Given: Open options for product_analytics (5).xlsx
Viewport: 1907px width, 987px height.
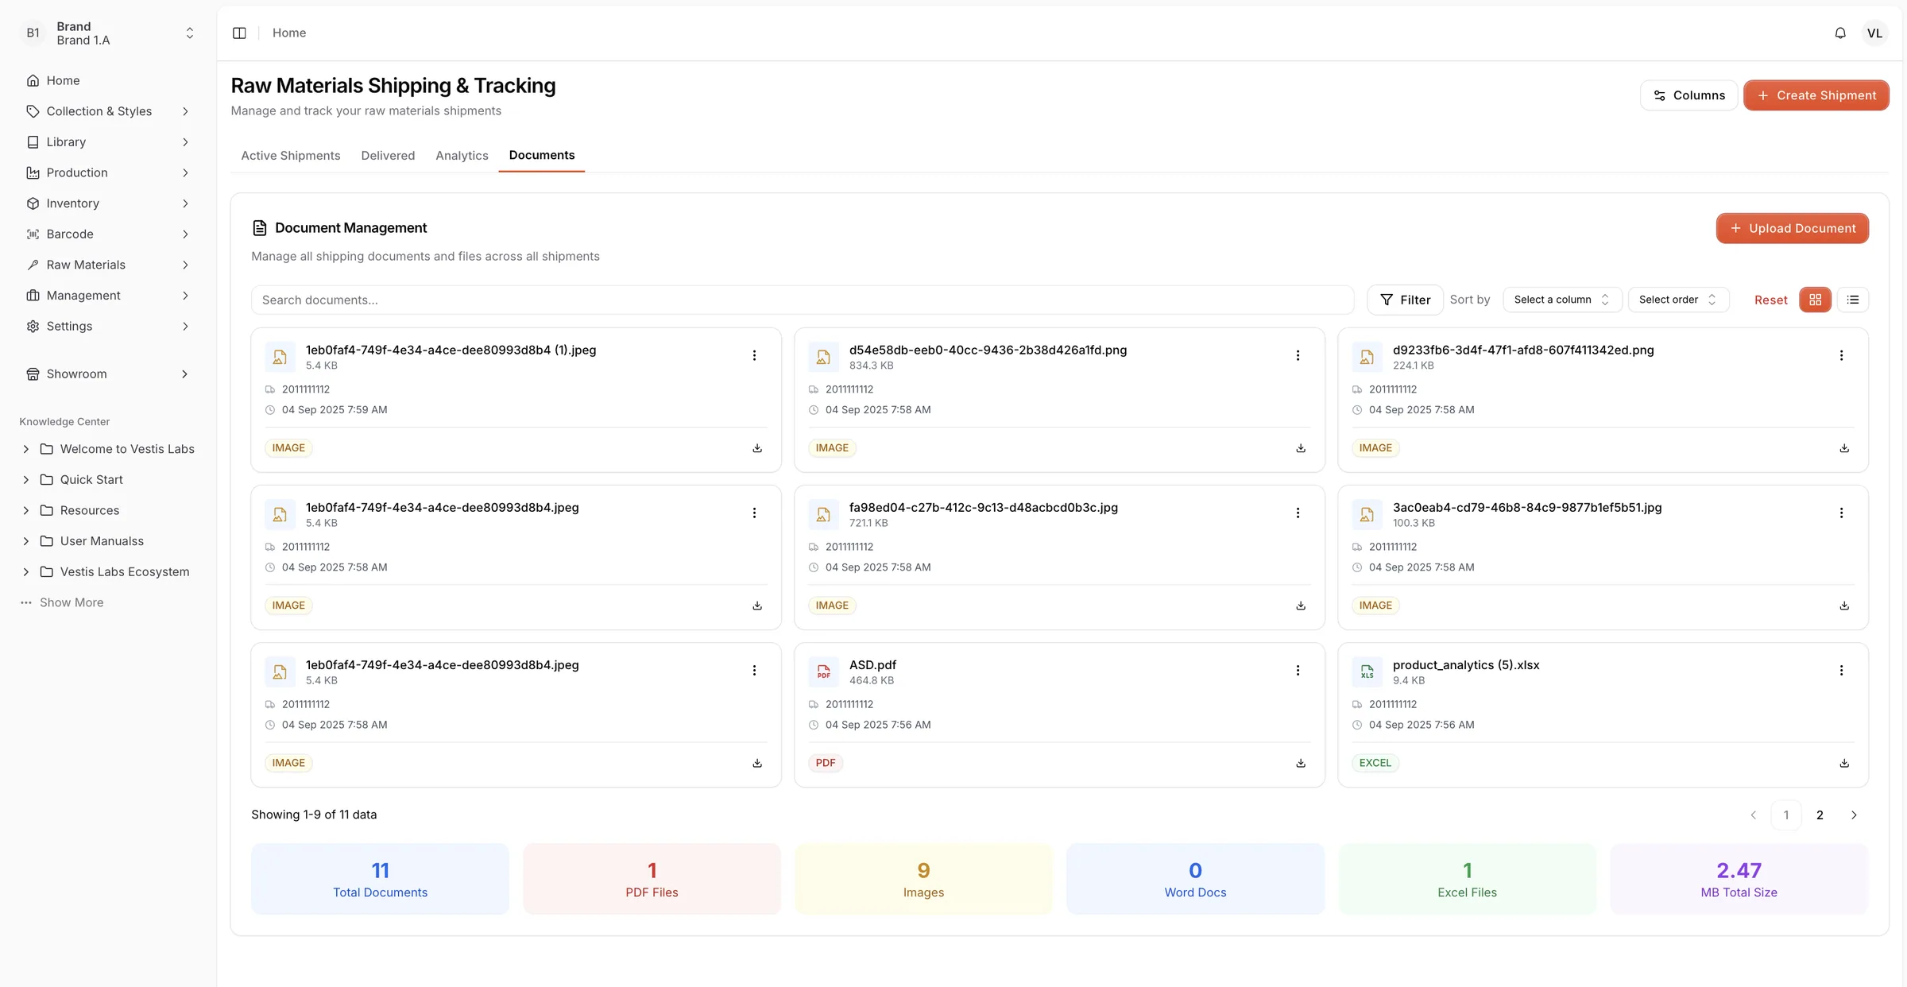Looking at the screenshot, I should [x=1841, y=670].
